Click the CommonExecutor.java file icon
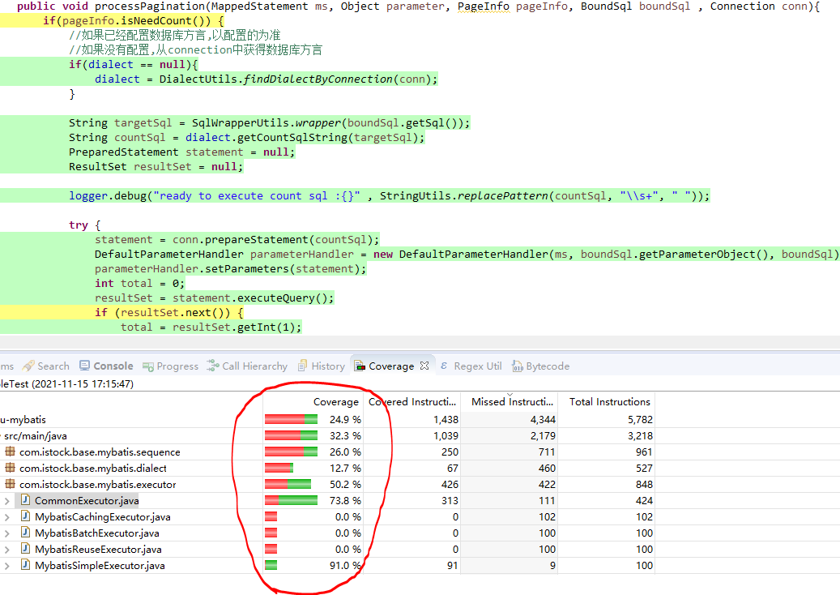The height and width of the screenshot is (595, 840). coord(25,501)
